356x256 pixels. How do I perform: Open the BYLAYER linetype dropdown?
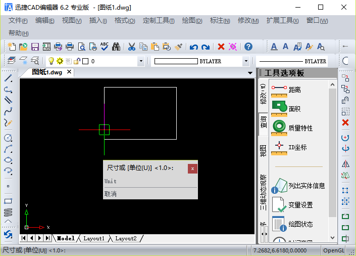(292, 61)
